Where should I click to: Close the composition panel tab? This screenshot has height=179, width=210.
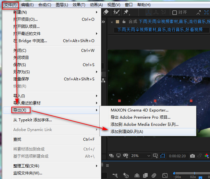(x=112, y=22)
